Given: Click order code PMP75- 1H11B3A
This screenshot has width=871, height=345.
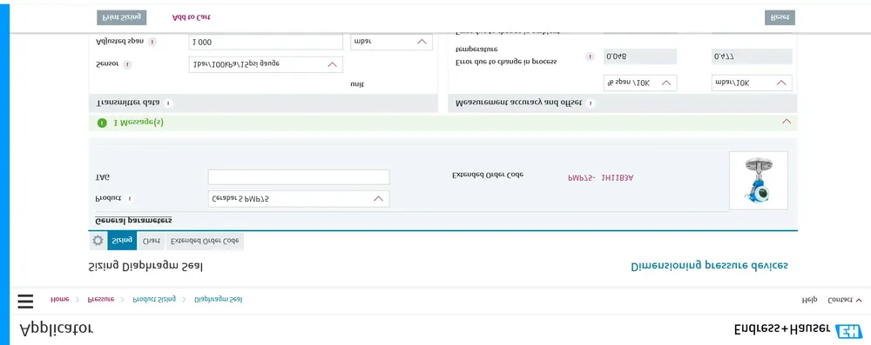Looking at the screenshot, I should 600,177.
